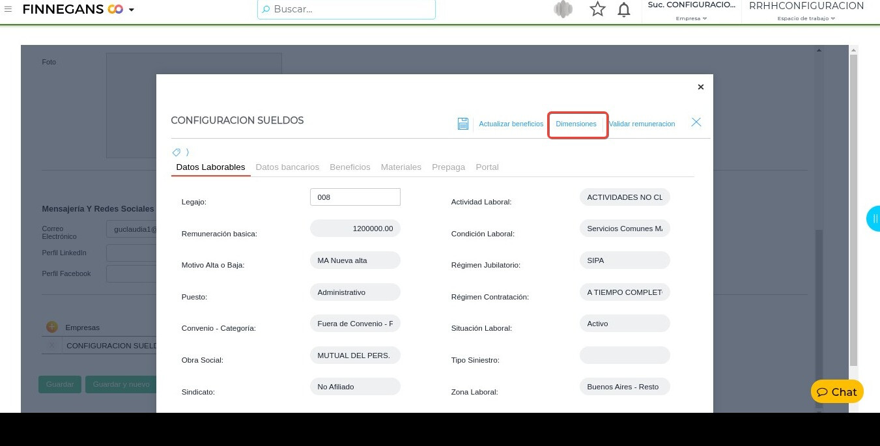
Task: Click background Guardar button
Action: [x=60, y=384]
